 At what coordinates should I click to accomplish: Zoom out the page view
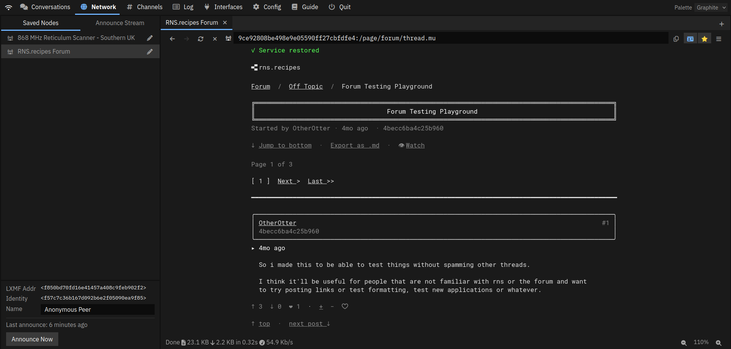[x=684, y=343]
